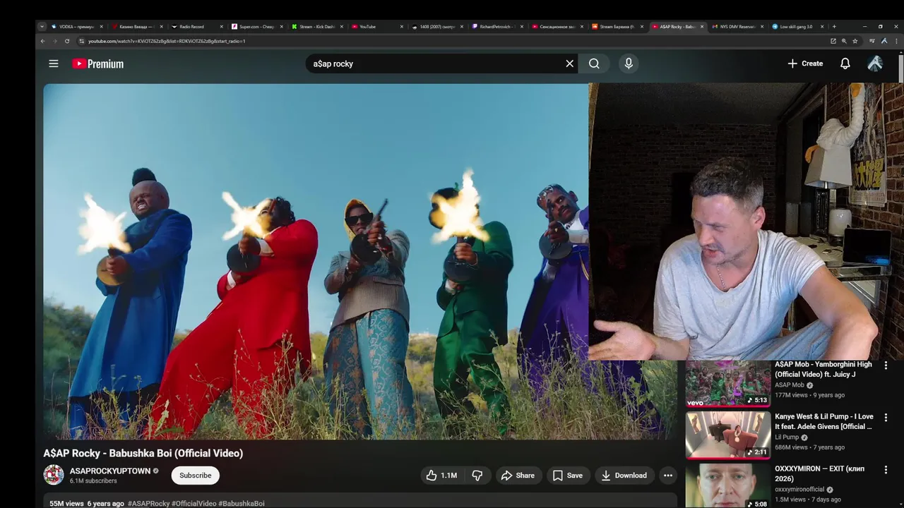904x508 pixels.
Task: Open the ASAPROCKYUPTOWN channel avatar
Action: point(54,475)
